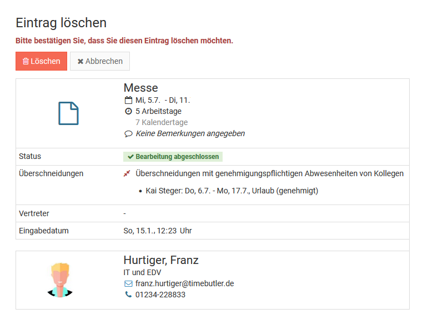Click Franz Hurtiger's avatar picture

(x=60, y=280)
